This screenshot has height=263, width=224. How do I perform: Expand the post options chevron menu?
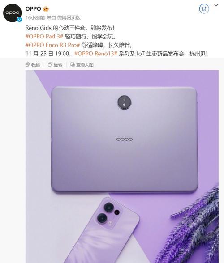(x=216, y=5)
